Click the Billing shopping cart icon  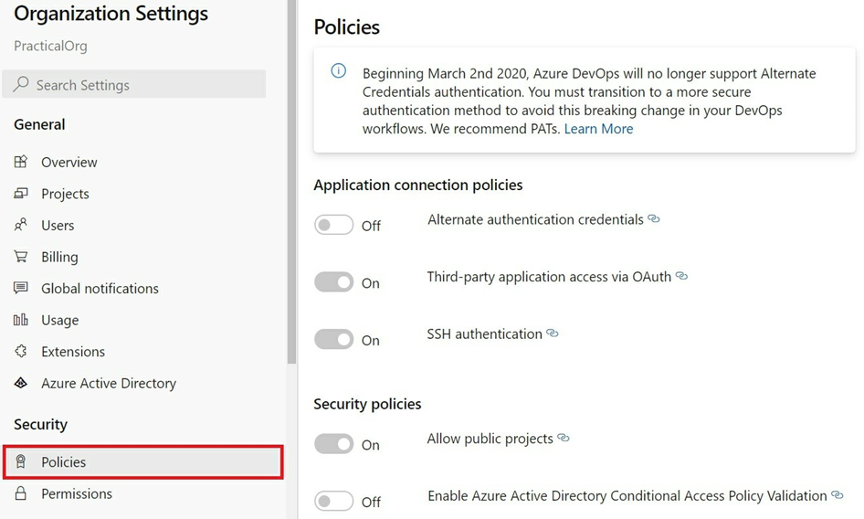pos(20,257)
